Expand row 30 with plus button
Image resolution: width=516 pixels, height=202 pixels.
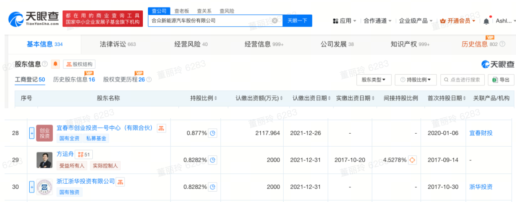31,187
